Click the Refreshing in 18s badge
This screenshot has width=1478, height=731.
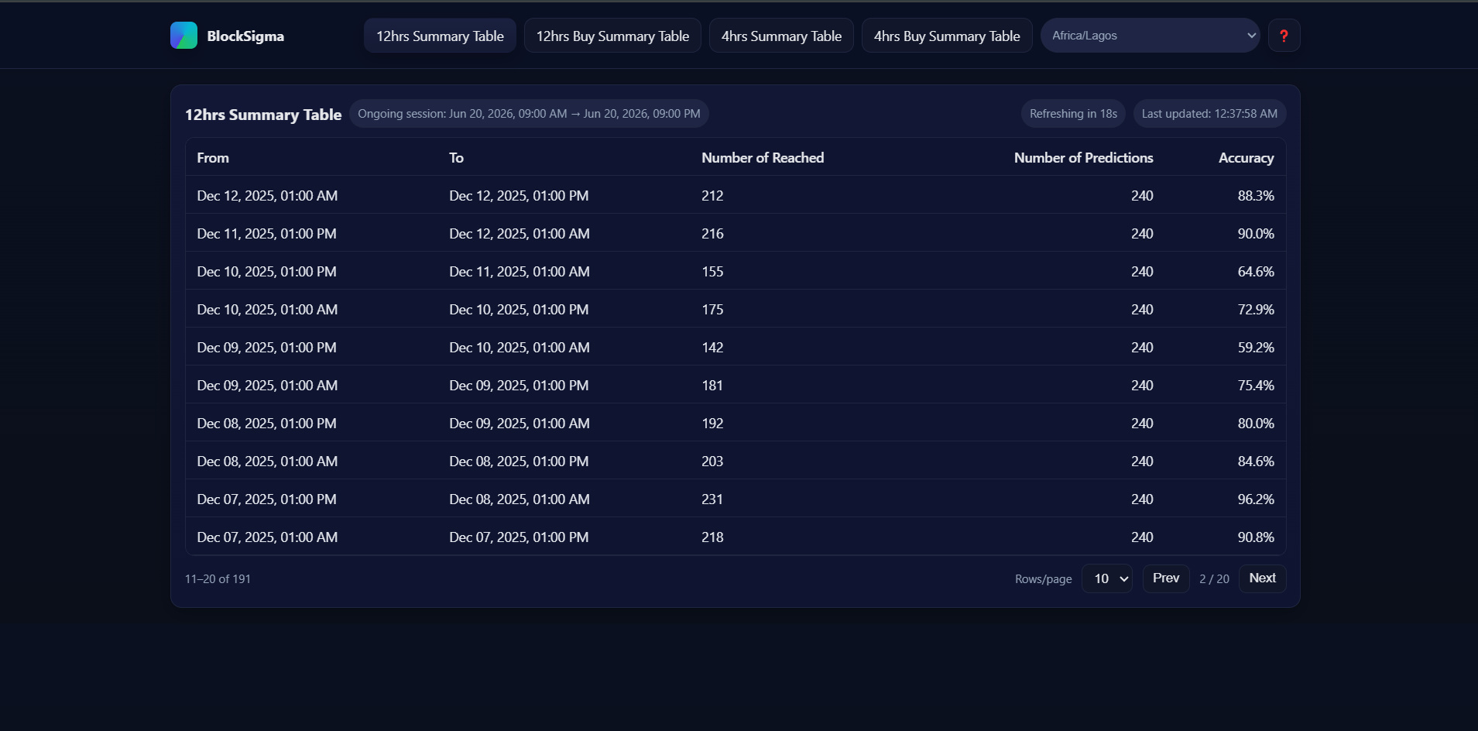pos(1073,114)
